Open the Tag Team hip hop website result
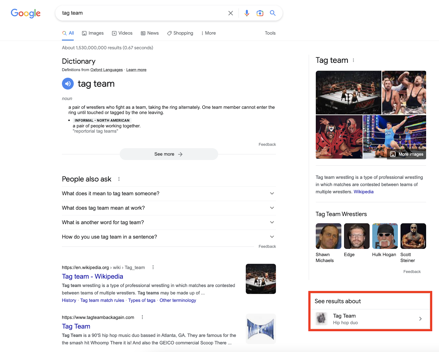The width and height of the screenshot is (439, 352). (x=76, y=326)
